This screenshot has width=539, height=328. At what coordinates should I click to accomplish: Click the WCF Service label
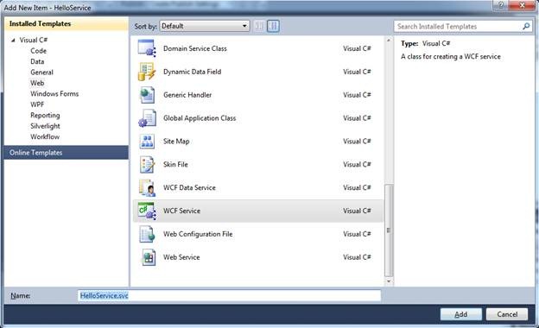tap(182, 211)
